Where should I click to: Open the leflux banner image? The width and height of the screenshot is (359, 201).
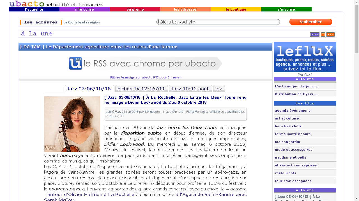click(305, 57)
